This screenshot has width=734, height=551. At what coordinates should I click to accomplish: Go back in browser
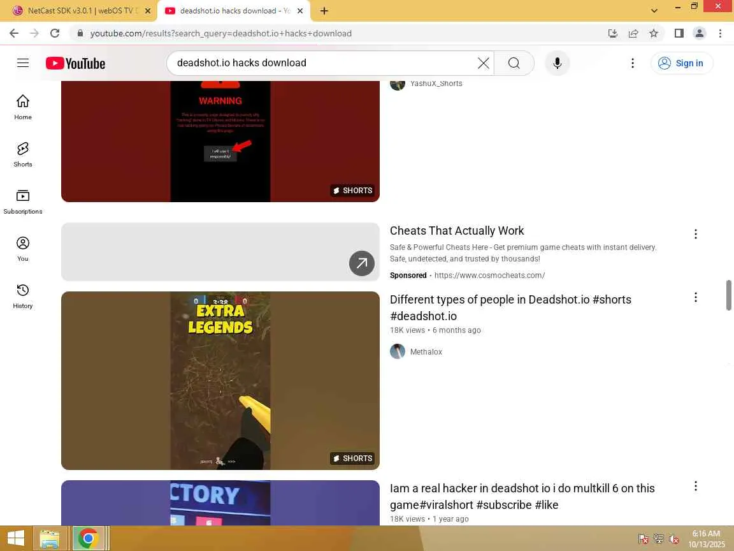pos(14,33)
